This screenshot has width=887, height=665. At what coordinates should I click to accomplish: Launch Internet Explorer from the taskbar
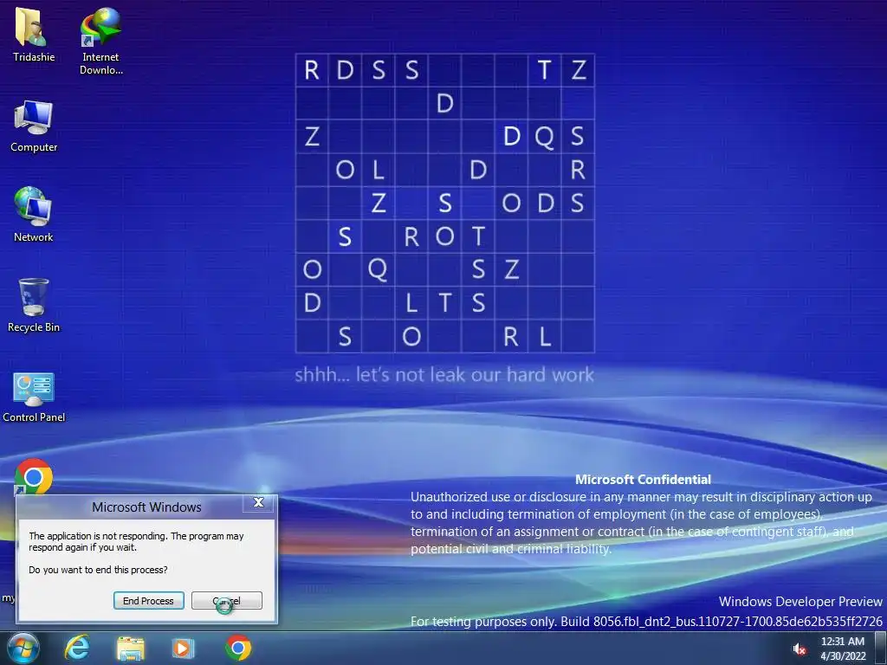coord(77,648)
